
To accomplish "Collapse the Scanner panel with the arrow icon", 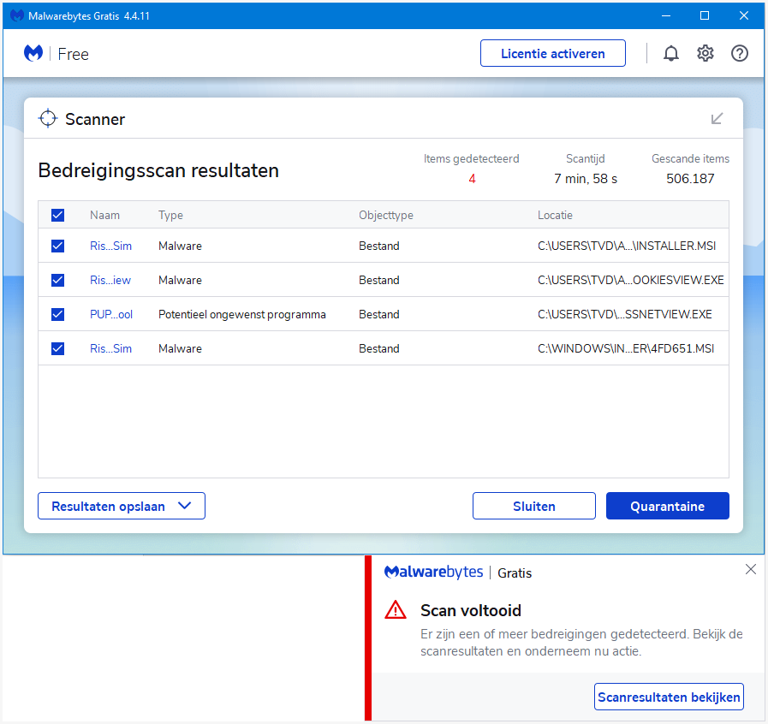I will click(717, 118).
